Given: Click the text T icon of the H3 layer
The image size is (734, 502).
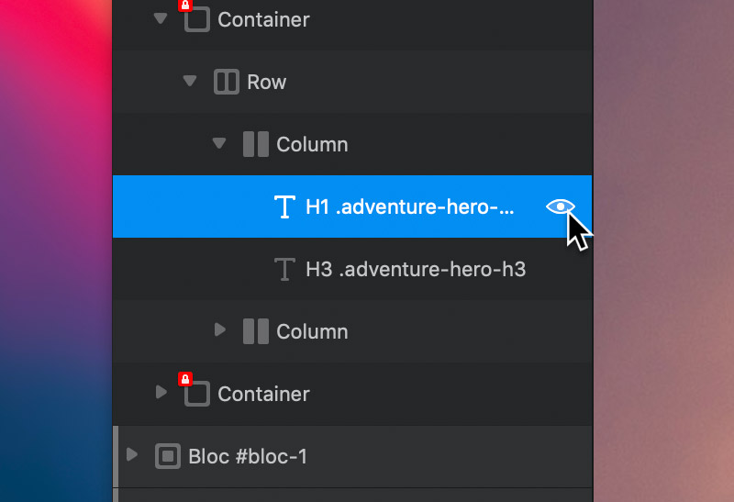Looking at the screenshot, I should click(284, 269).
